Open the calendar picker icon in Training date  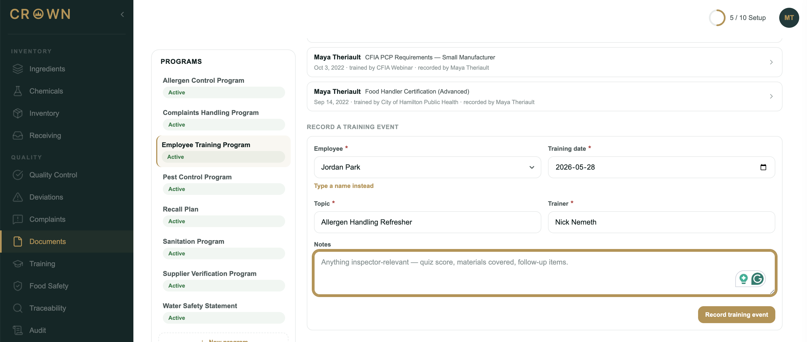click(763, 167)
